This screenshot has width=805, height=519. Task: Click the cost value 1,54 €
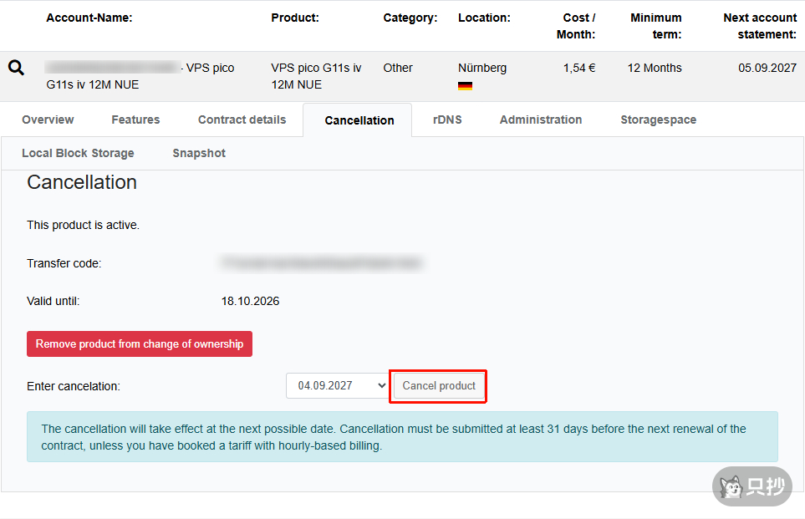click(579, 68)
